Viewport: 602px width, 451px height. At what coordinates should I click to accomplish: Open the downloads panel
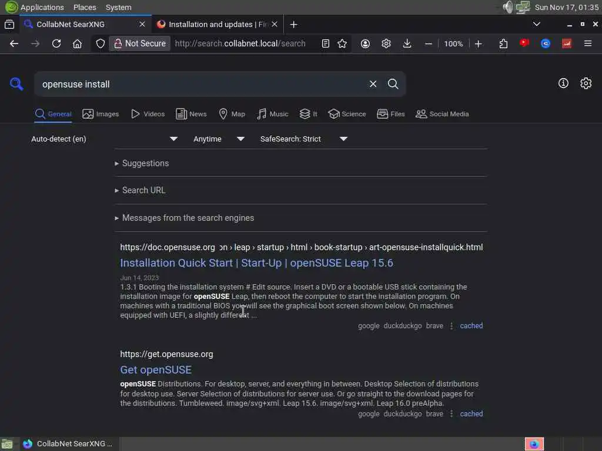(x=407, y=43)
